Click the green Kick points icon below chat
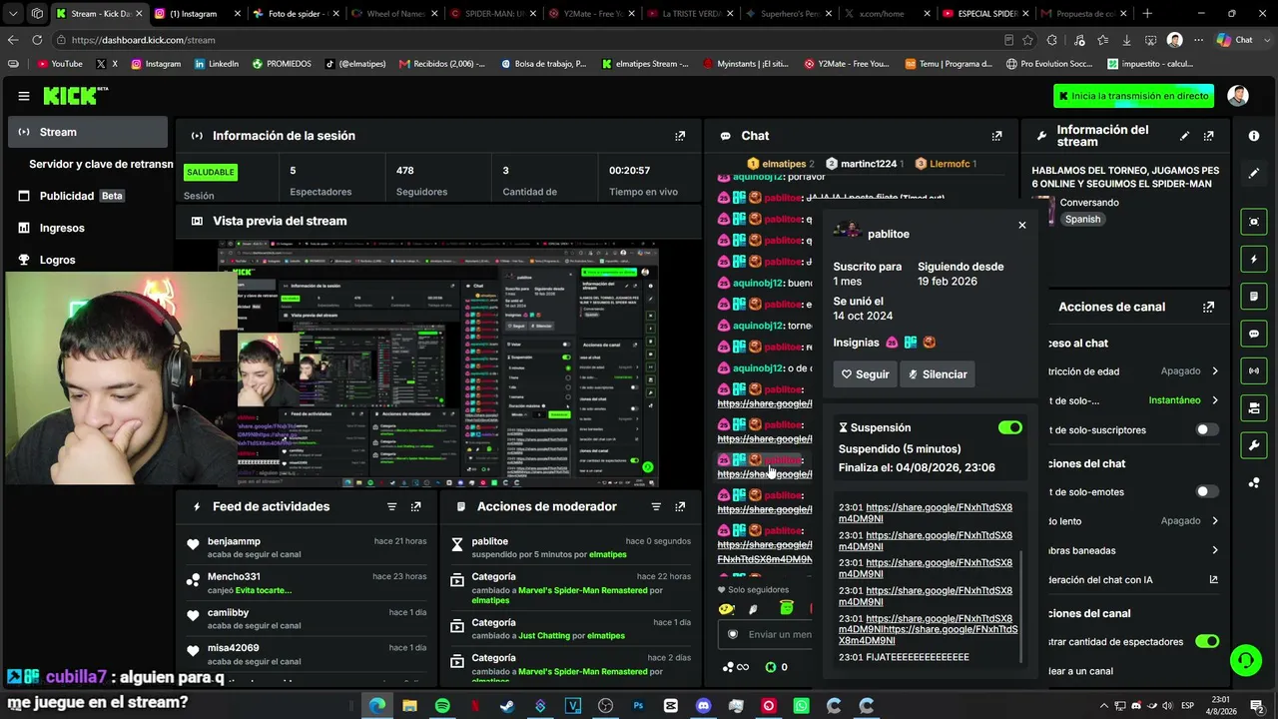Image resolution: width=1278 pixels, height=719 pixels. point(771,667)
